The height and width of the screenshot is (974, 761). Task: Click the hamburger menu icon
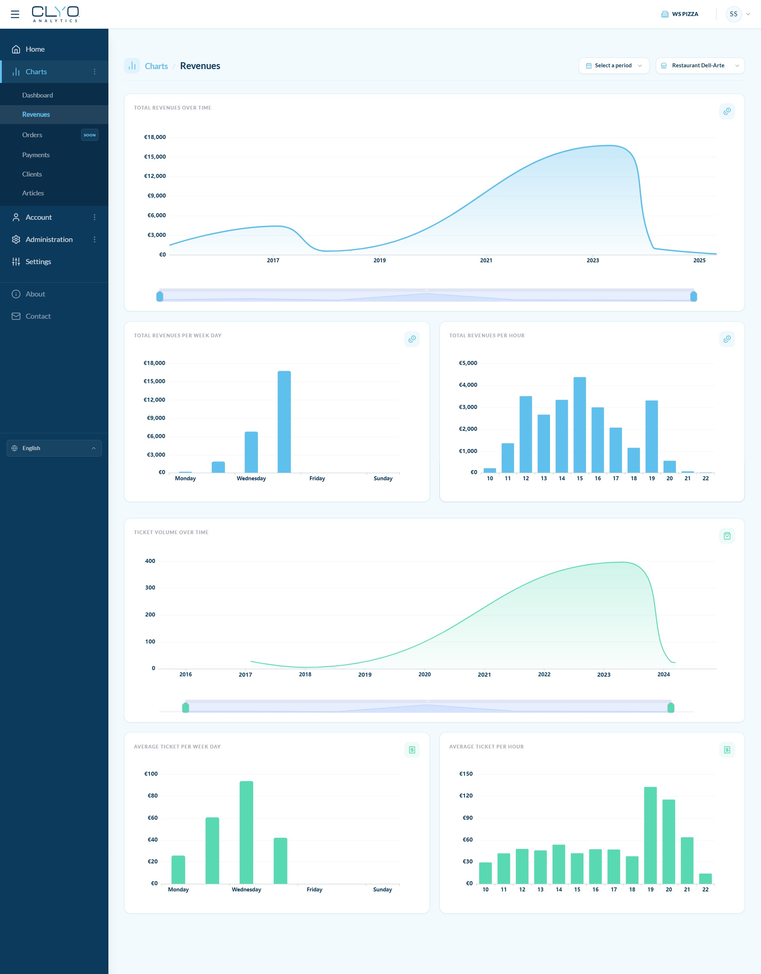[15, 14]
